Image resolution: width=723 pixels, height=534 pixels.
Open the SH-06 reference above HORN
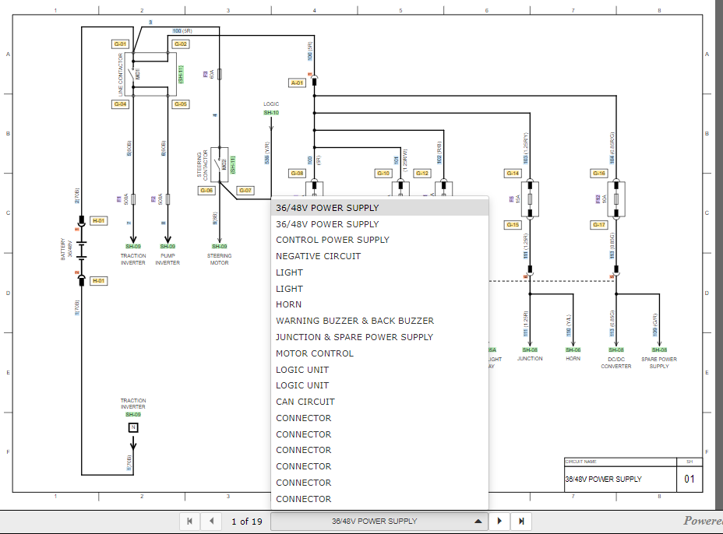(573, 350)
